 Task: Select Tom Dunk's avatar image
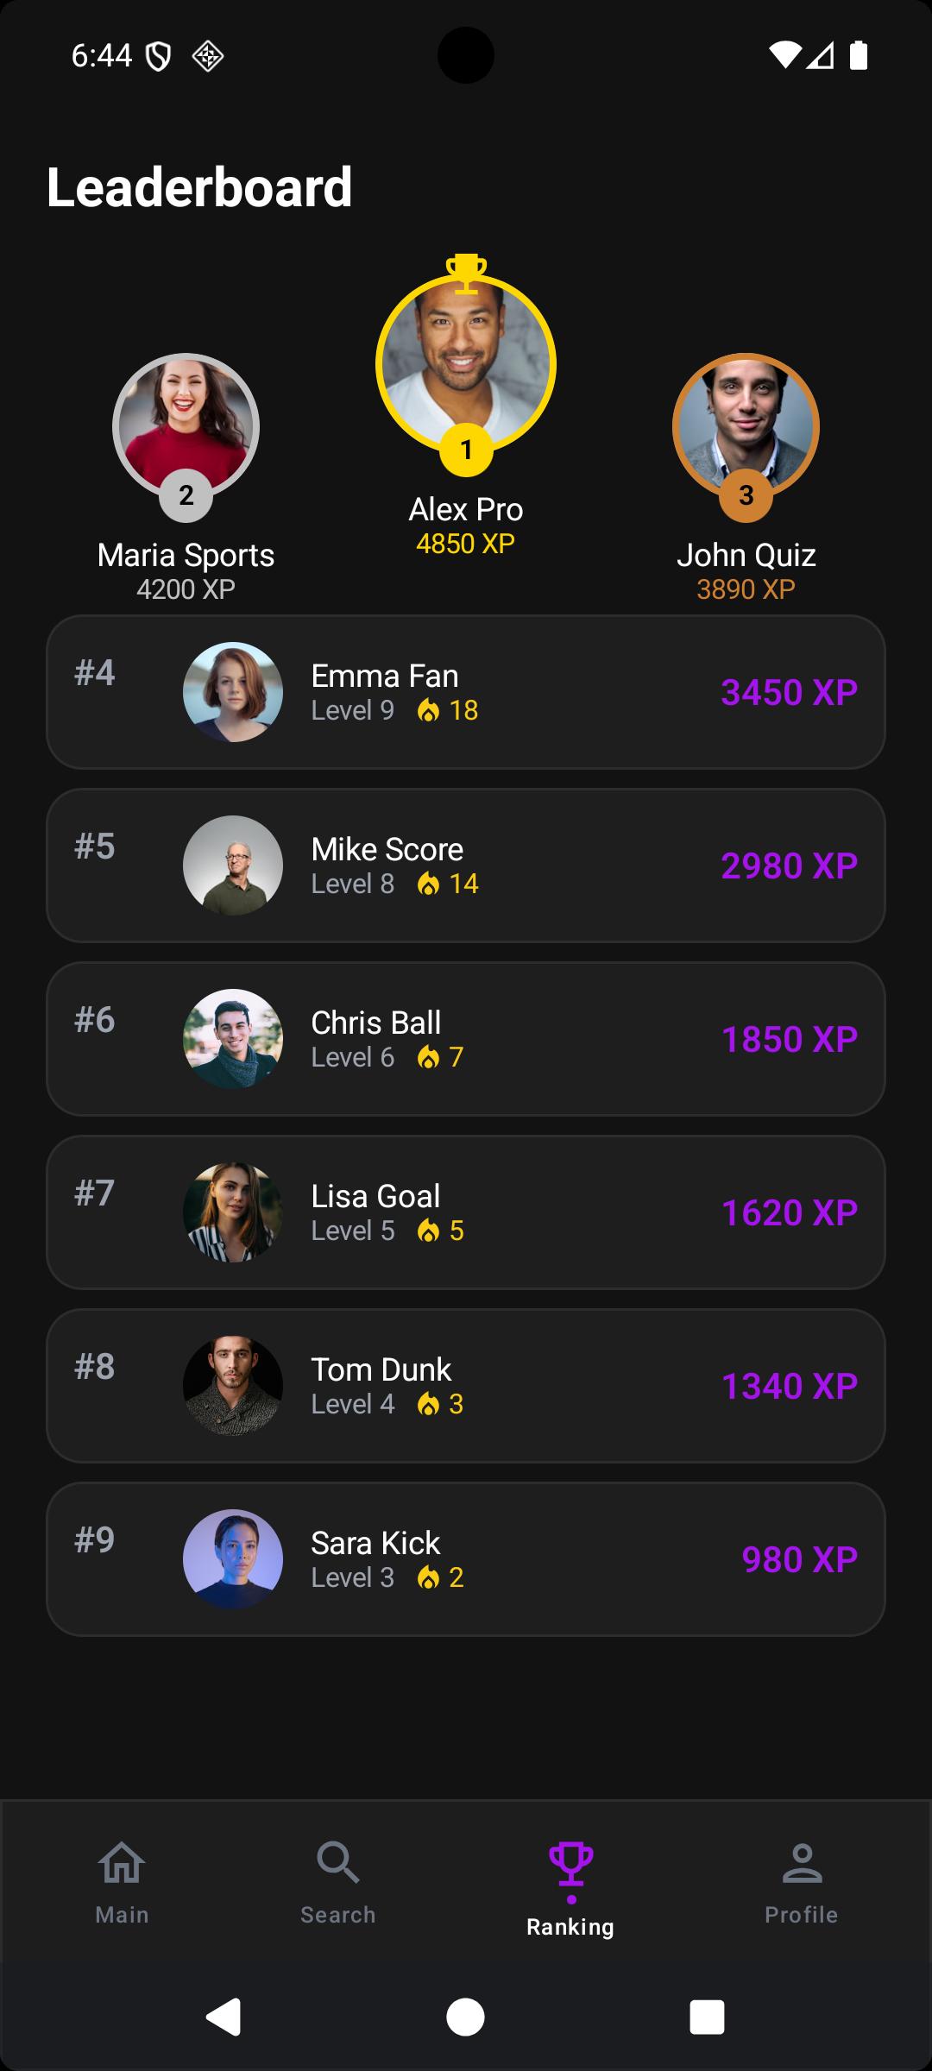click(x=233, y=1386)
